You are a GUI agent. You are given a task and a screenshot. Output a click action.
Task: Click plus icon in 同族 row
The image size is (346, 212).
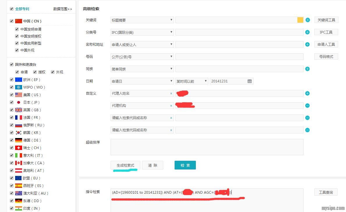[307, 69]
